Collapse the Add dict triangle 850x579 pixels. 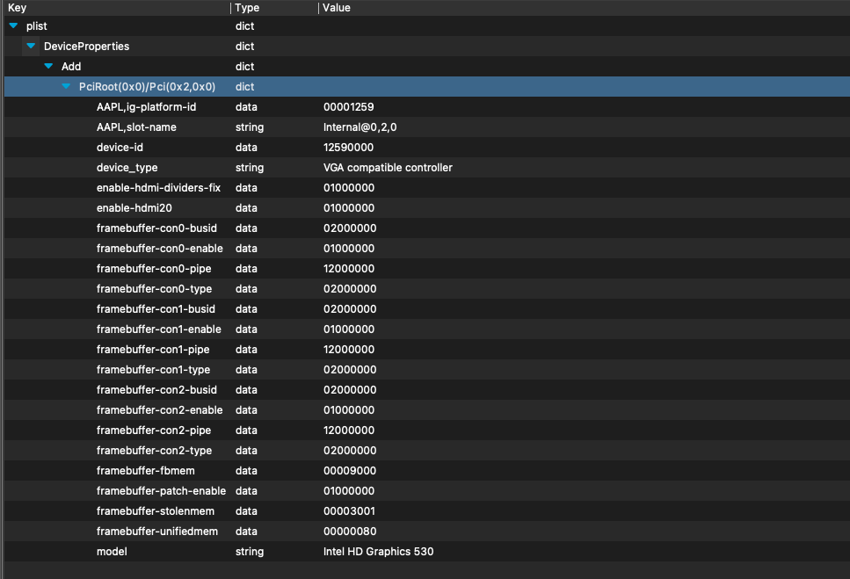click(48, 66)
